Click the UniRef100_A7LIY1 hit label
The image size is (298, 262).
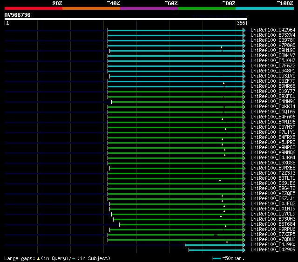click(273, 132)
